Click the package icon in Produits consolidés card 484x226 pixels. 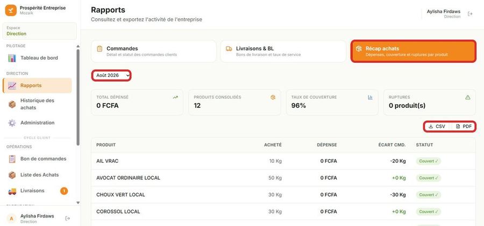click(273, 97)
